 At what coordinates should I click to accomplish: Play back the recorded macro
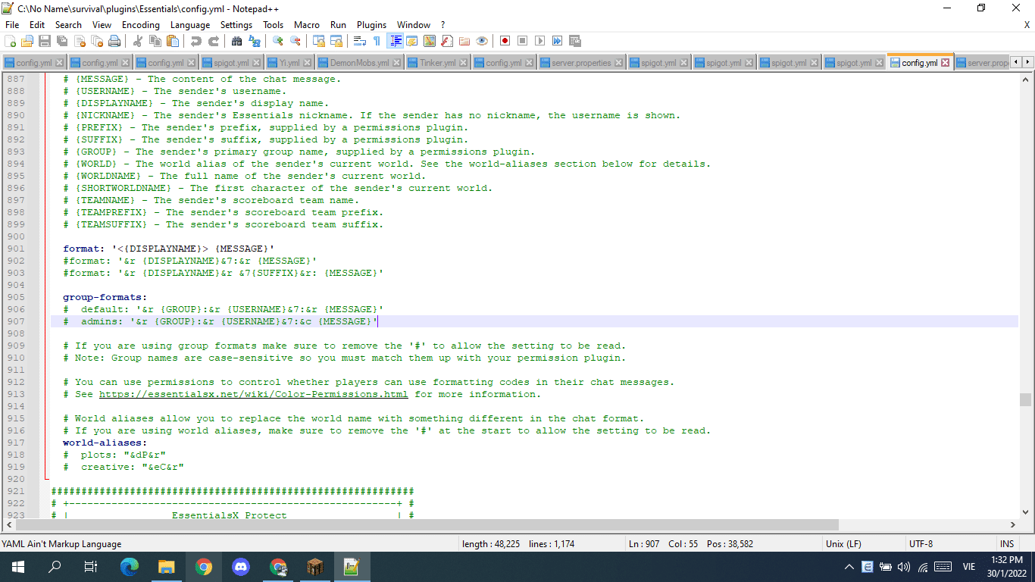pos(540,41)
